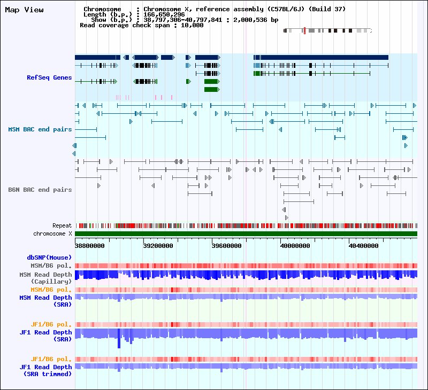428x390 pixels.
Task: Click the Show (b.p.) range text
Action: (x=185, y=20)
